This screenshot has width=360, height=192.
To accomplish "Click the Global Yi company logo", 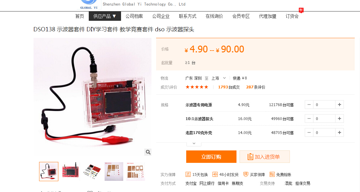I will click(x=89, y=5).
